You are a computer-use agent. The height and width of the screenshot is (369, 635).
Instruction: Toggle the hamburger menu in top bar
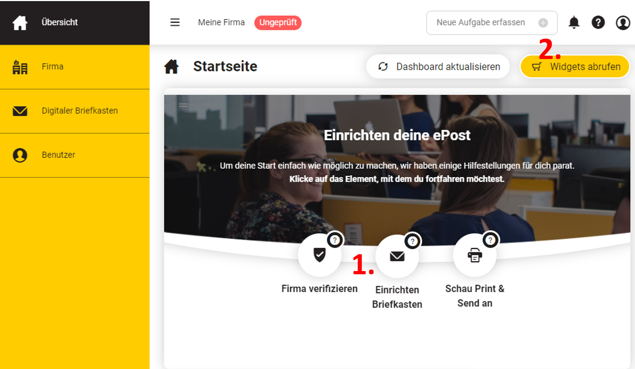click(x=175, y=23)
